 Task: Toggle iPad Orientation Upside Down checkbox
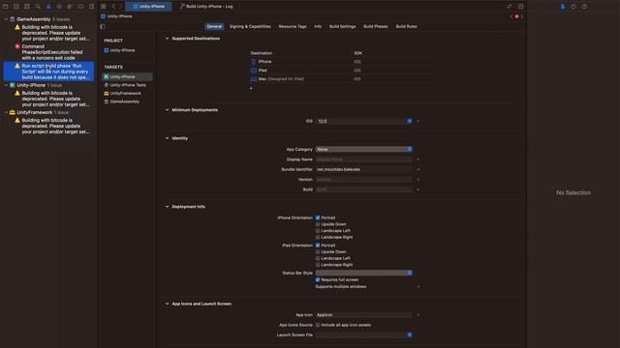pos(318,251)
